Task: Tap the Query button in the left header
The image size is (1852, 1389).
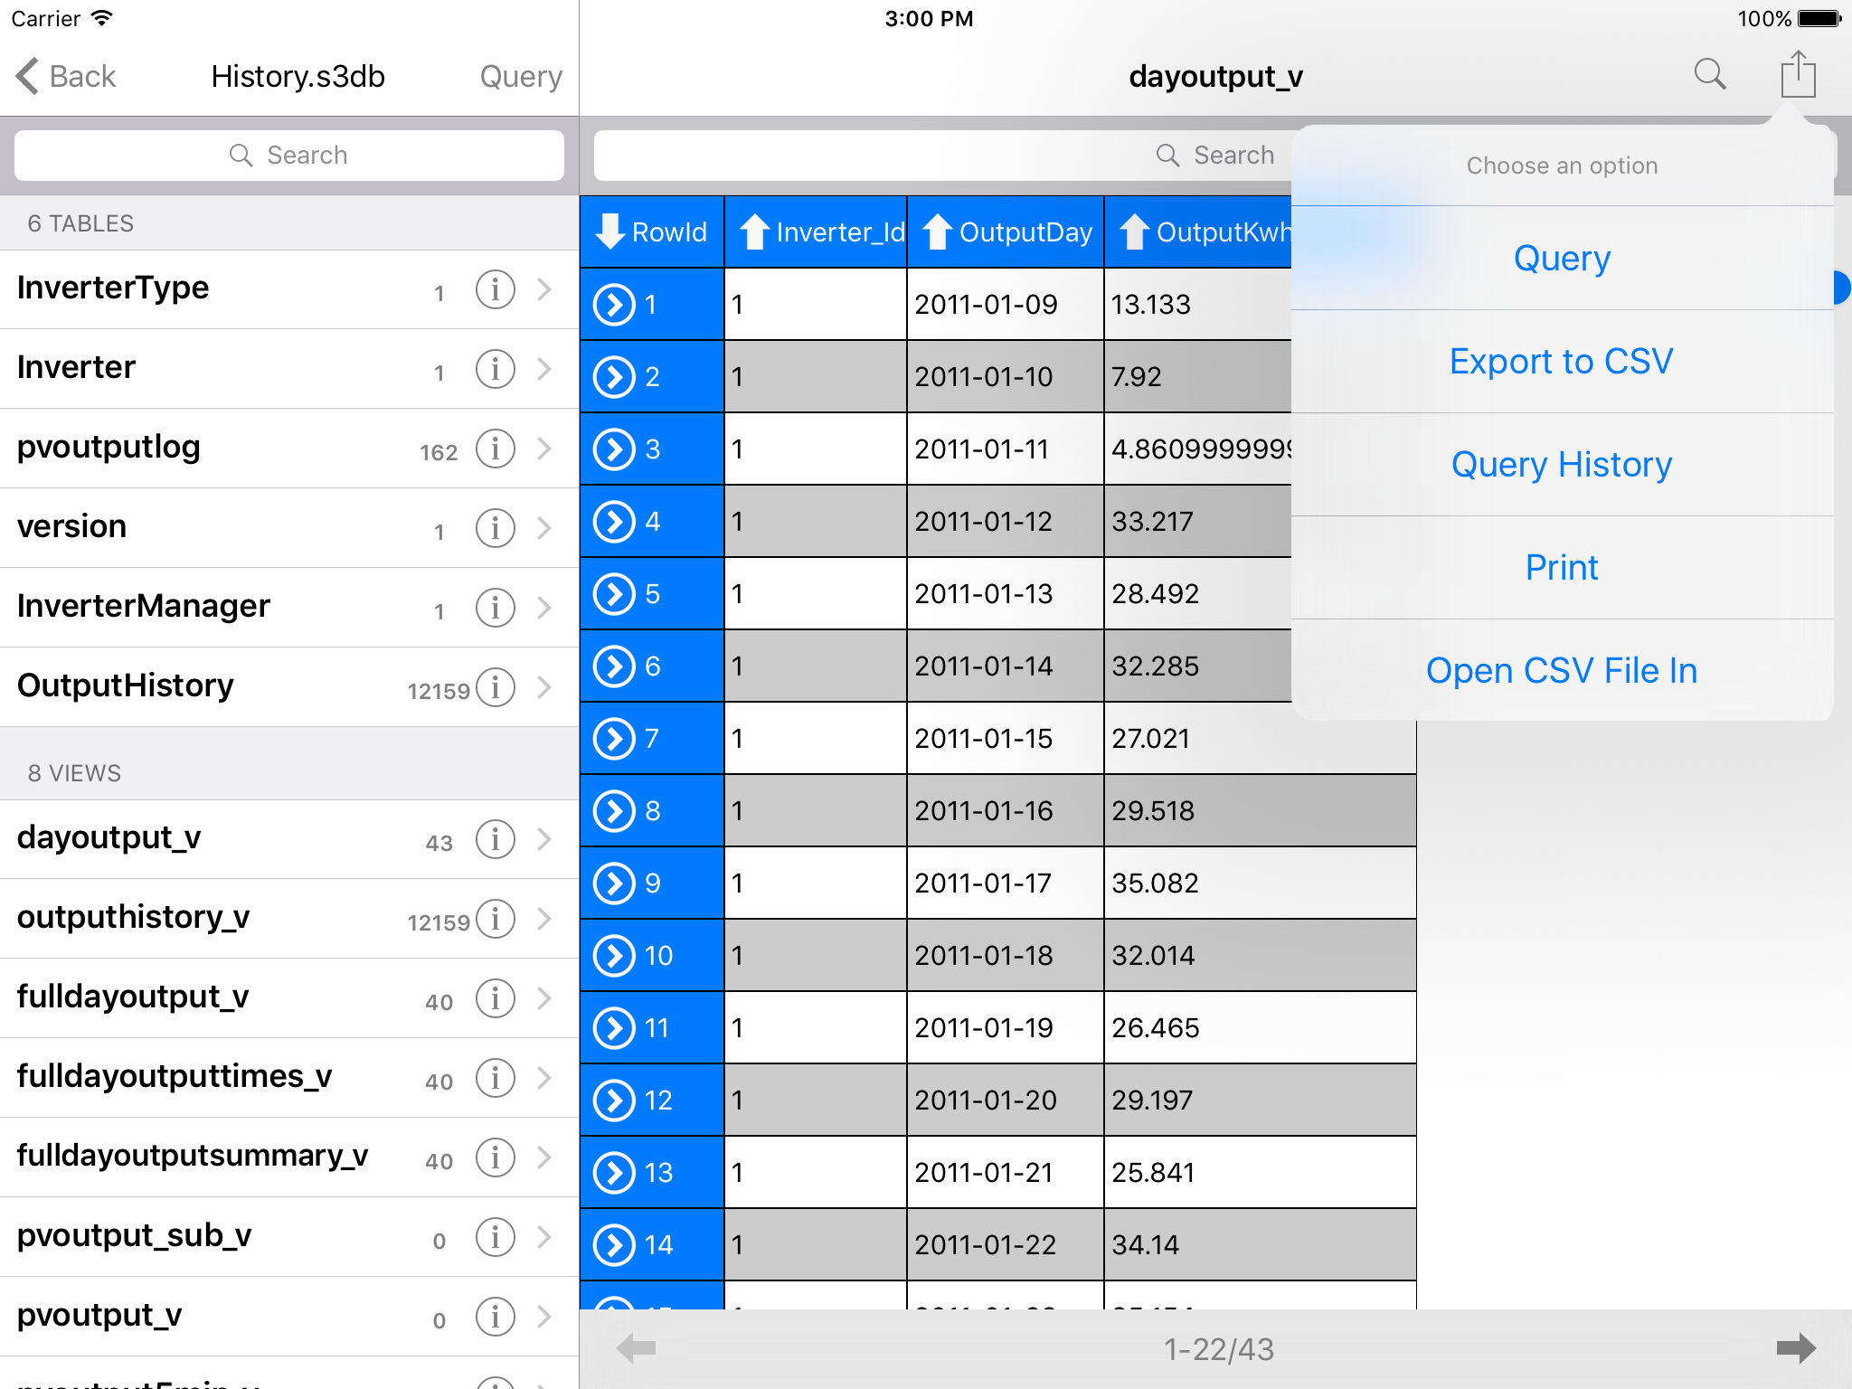Action: click(x=521, y=76)
